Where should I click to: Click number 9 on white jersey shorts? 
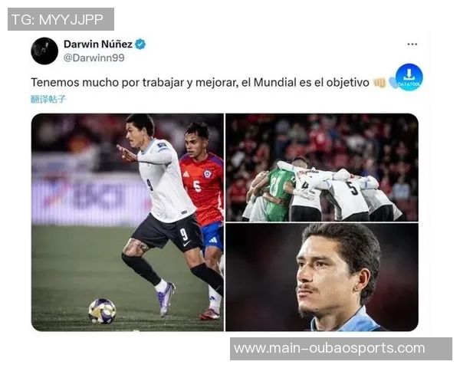[184, 234]
